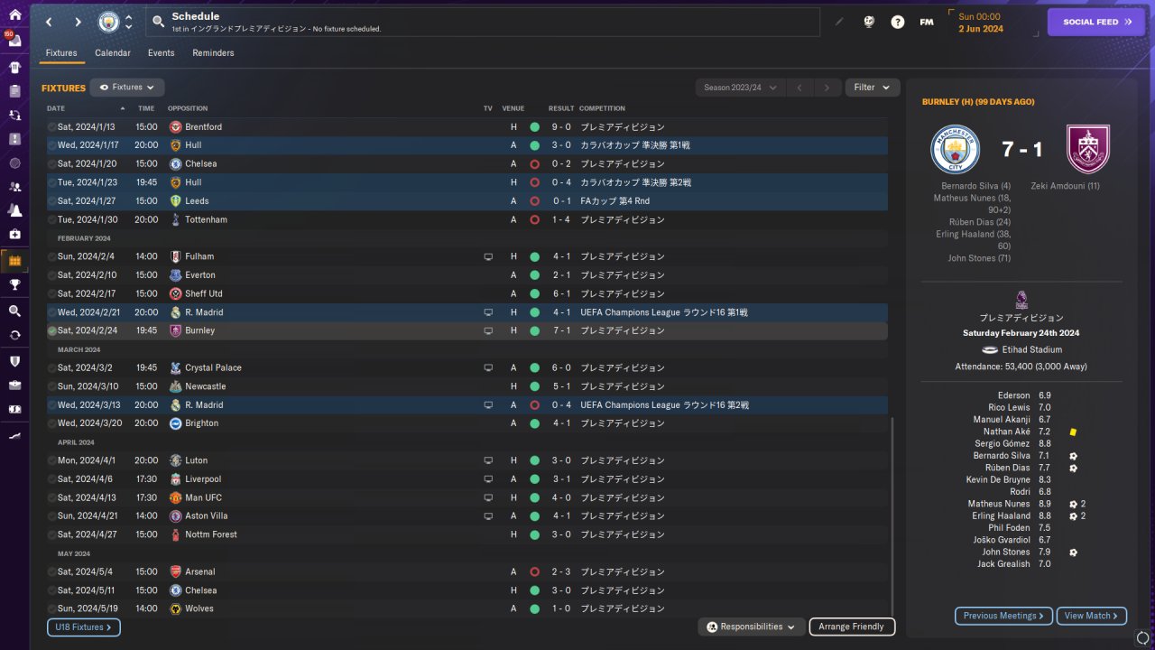Click the Arrange Friendly button
The image size is (1155, 650).
(853, 627)
